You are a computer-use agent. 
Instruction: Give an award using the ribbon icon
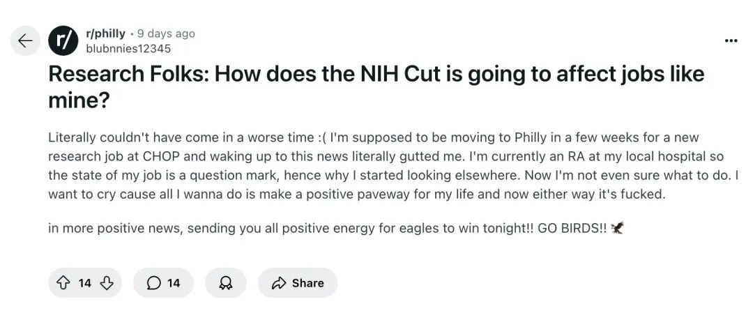point(225,283)
